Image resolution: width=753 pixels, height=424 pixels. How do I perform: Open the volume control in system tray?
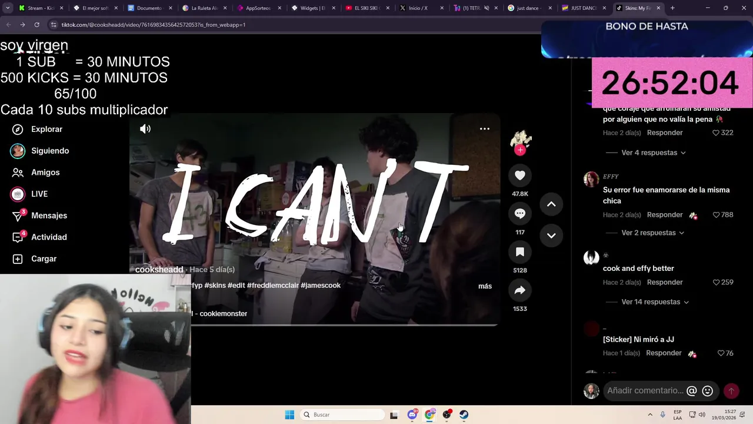click(702, 415)
